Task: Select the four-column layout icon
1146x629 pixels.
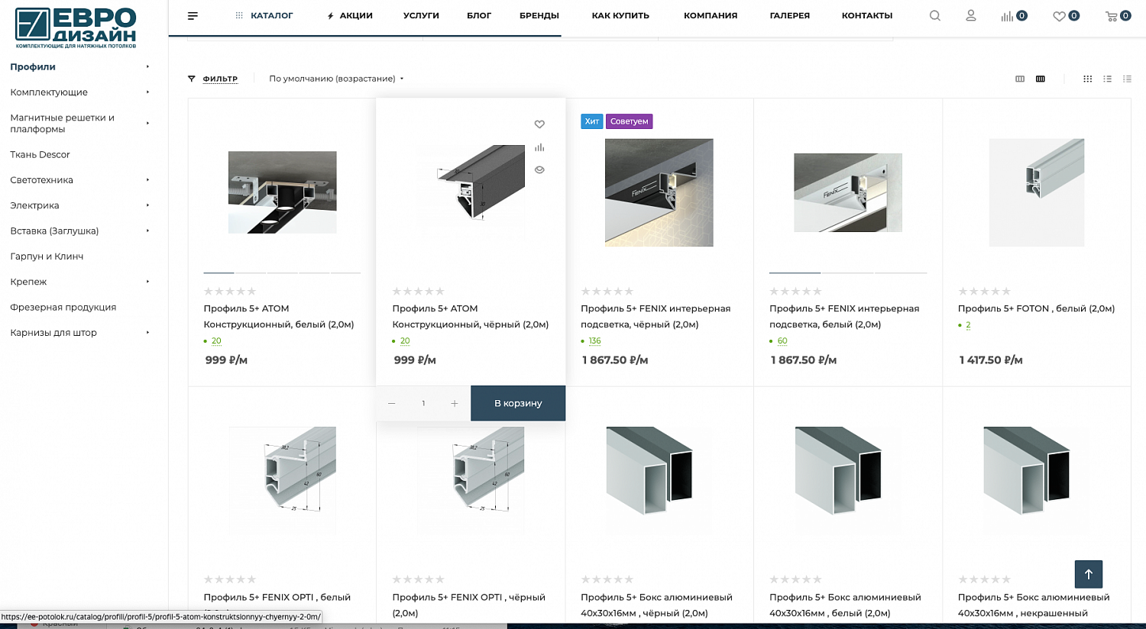Action: tap(1041, 79)
